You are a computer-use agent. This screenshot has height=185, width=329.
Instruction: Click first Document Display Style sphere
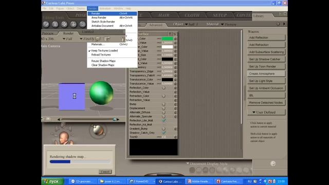(x=192, y=170)
